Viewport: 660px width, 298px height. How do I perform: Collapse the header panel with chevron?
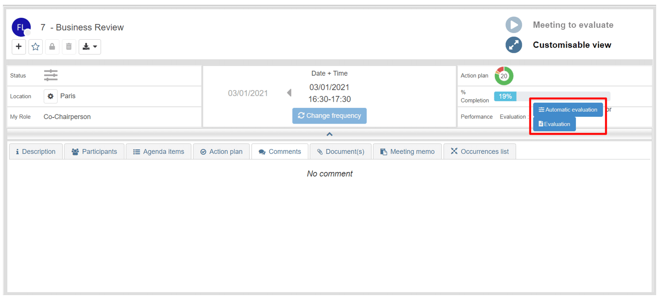click(329, 134)
